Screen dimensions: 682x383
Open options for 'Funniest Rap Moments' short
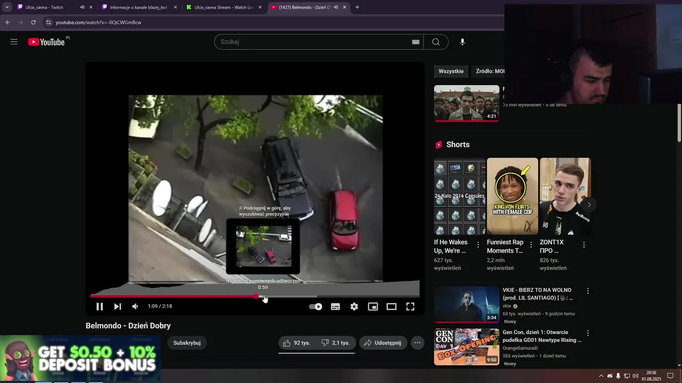[x=531, y=245]
